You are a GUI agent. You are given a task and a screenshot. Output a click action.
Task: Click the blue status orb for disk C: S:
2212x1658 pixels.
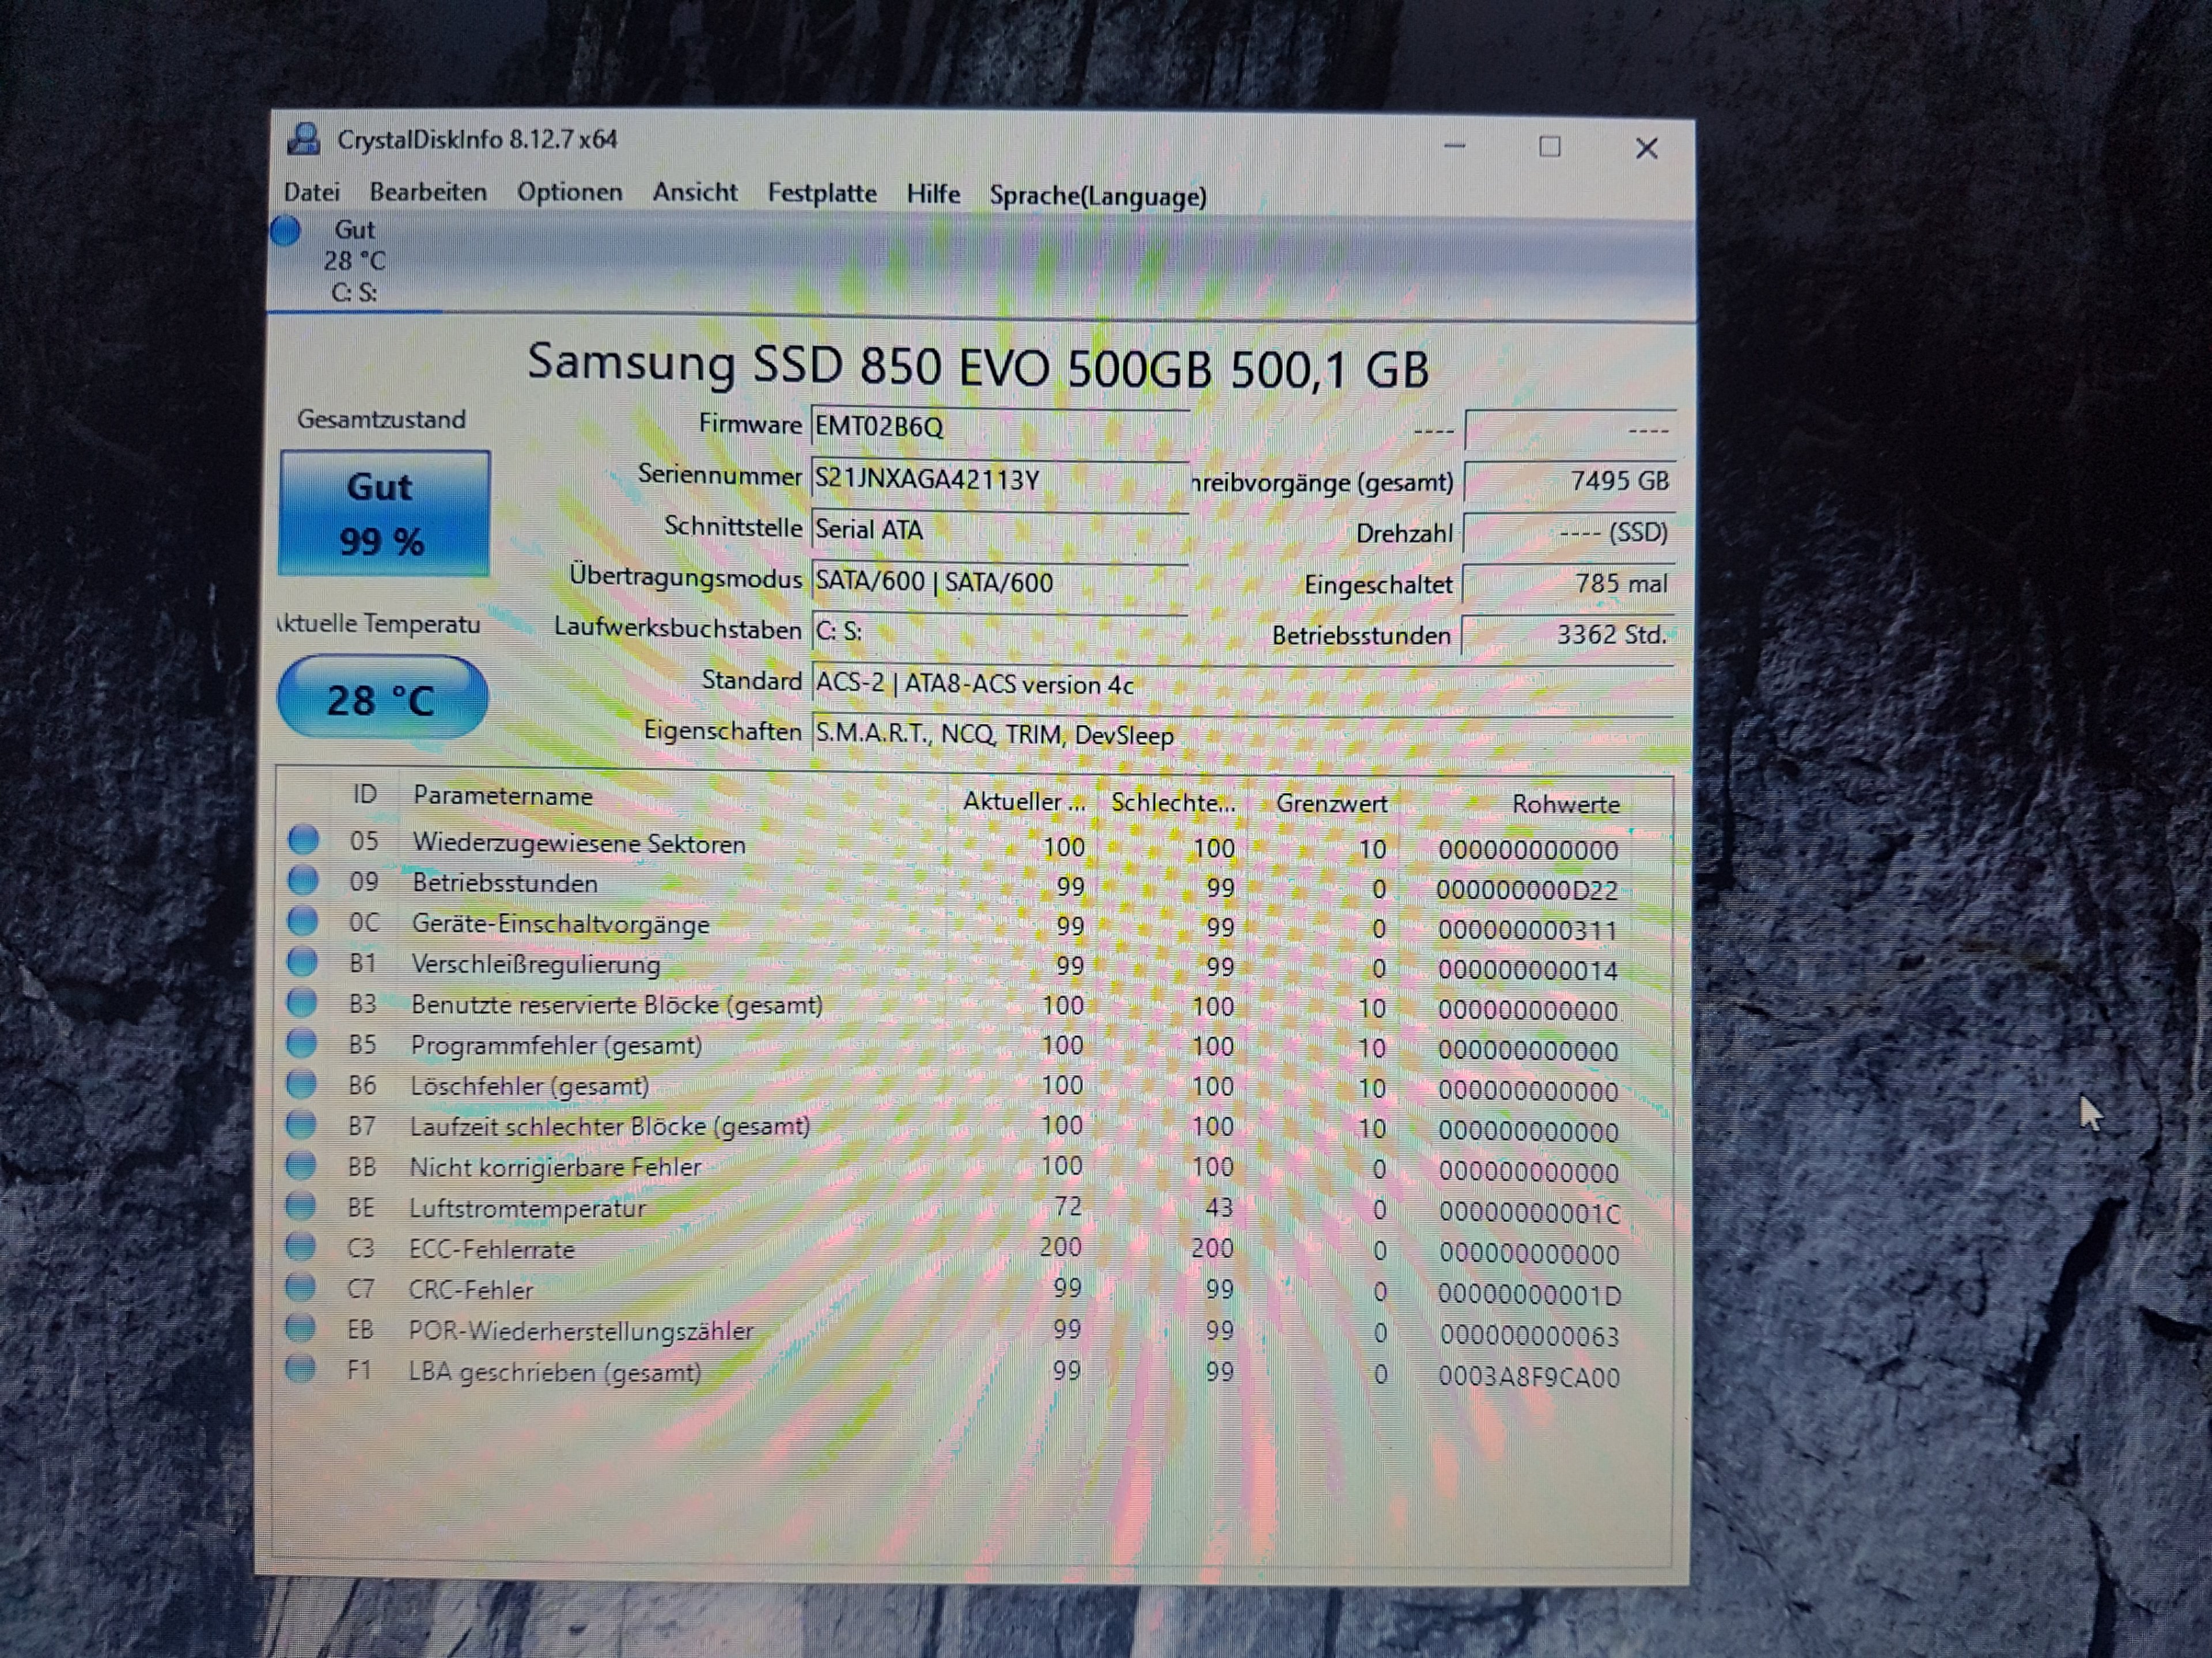286,231
